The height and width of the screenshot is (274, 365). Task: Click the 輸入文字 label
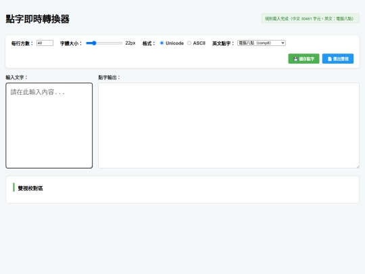(16, 77)
